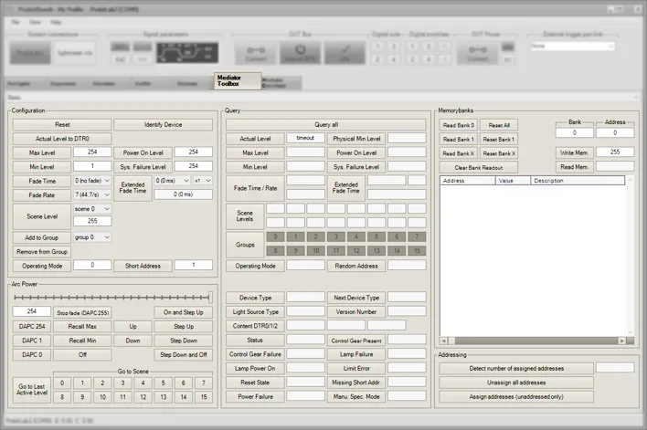Go to Scene 12
This screenshot has width=647, height=430.
pyautogui.click(x=143, y=397)
